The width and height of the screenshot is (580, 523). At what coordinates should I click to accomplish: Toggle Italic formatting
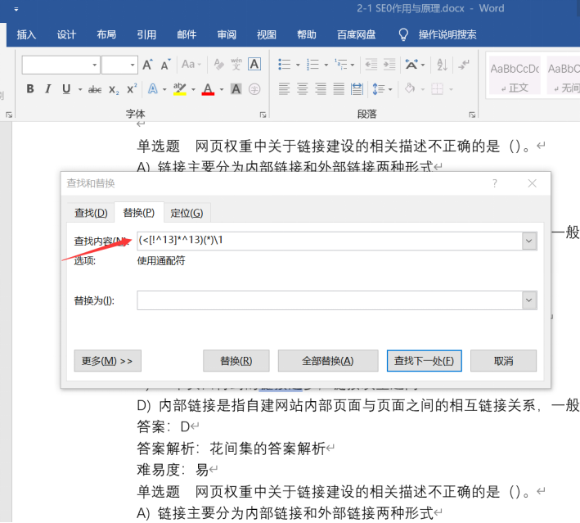point(47,89)
